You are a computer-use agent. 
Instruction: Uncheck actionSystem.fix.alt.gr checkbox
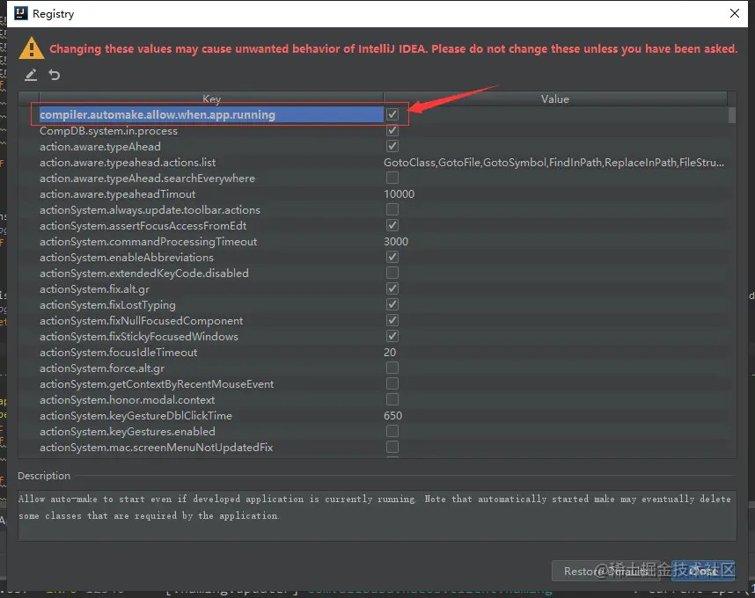tap(392, 289)
